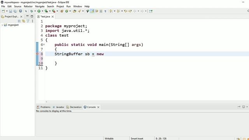Image resolution: width=249 pixels, height=140 pixels.
Task: Open Project Explorer view menu dots
Action: (33, 21)
